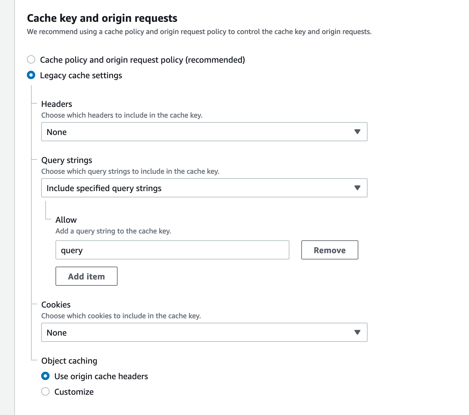Click the Headers dropdown arrow icon

[357, 132]
